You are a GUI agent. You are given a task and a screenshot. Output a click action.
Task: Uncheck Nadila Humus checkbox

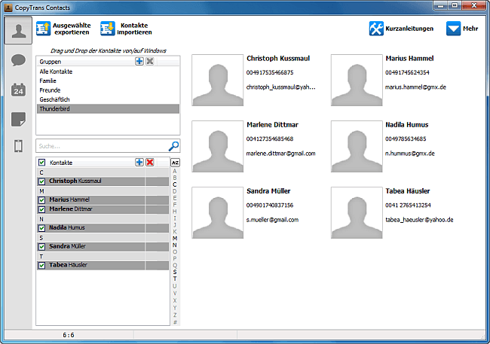tap(42, 228)
